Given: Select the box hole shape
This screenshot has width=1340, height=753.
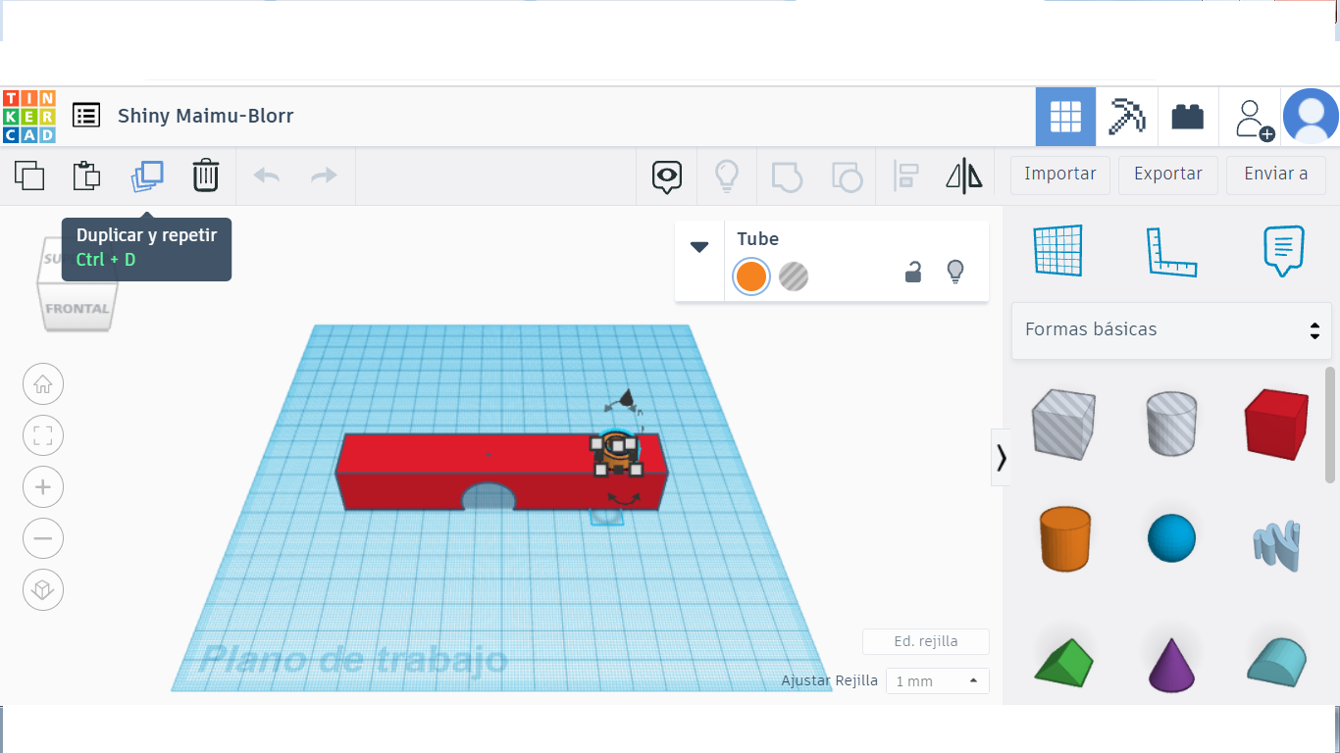Looking at the screenshot, I should click(1063, 424).
